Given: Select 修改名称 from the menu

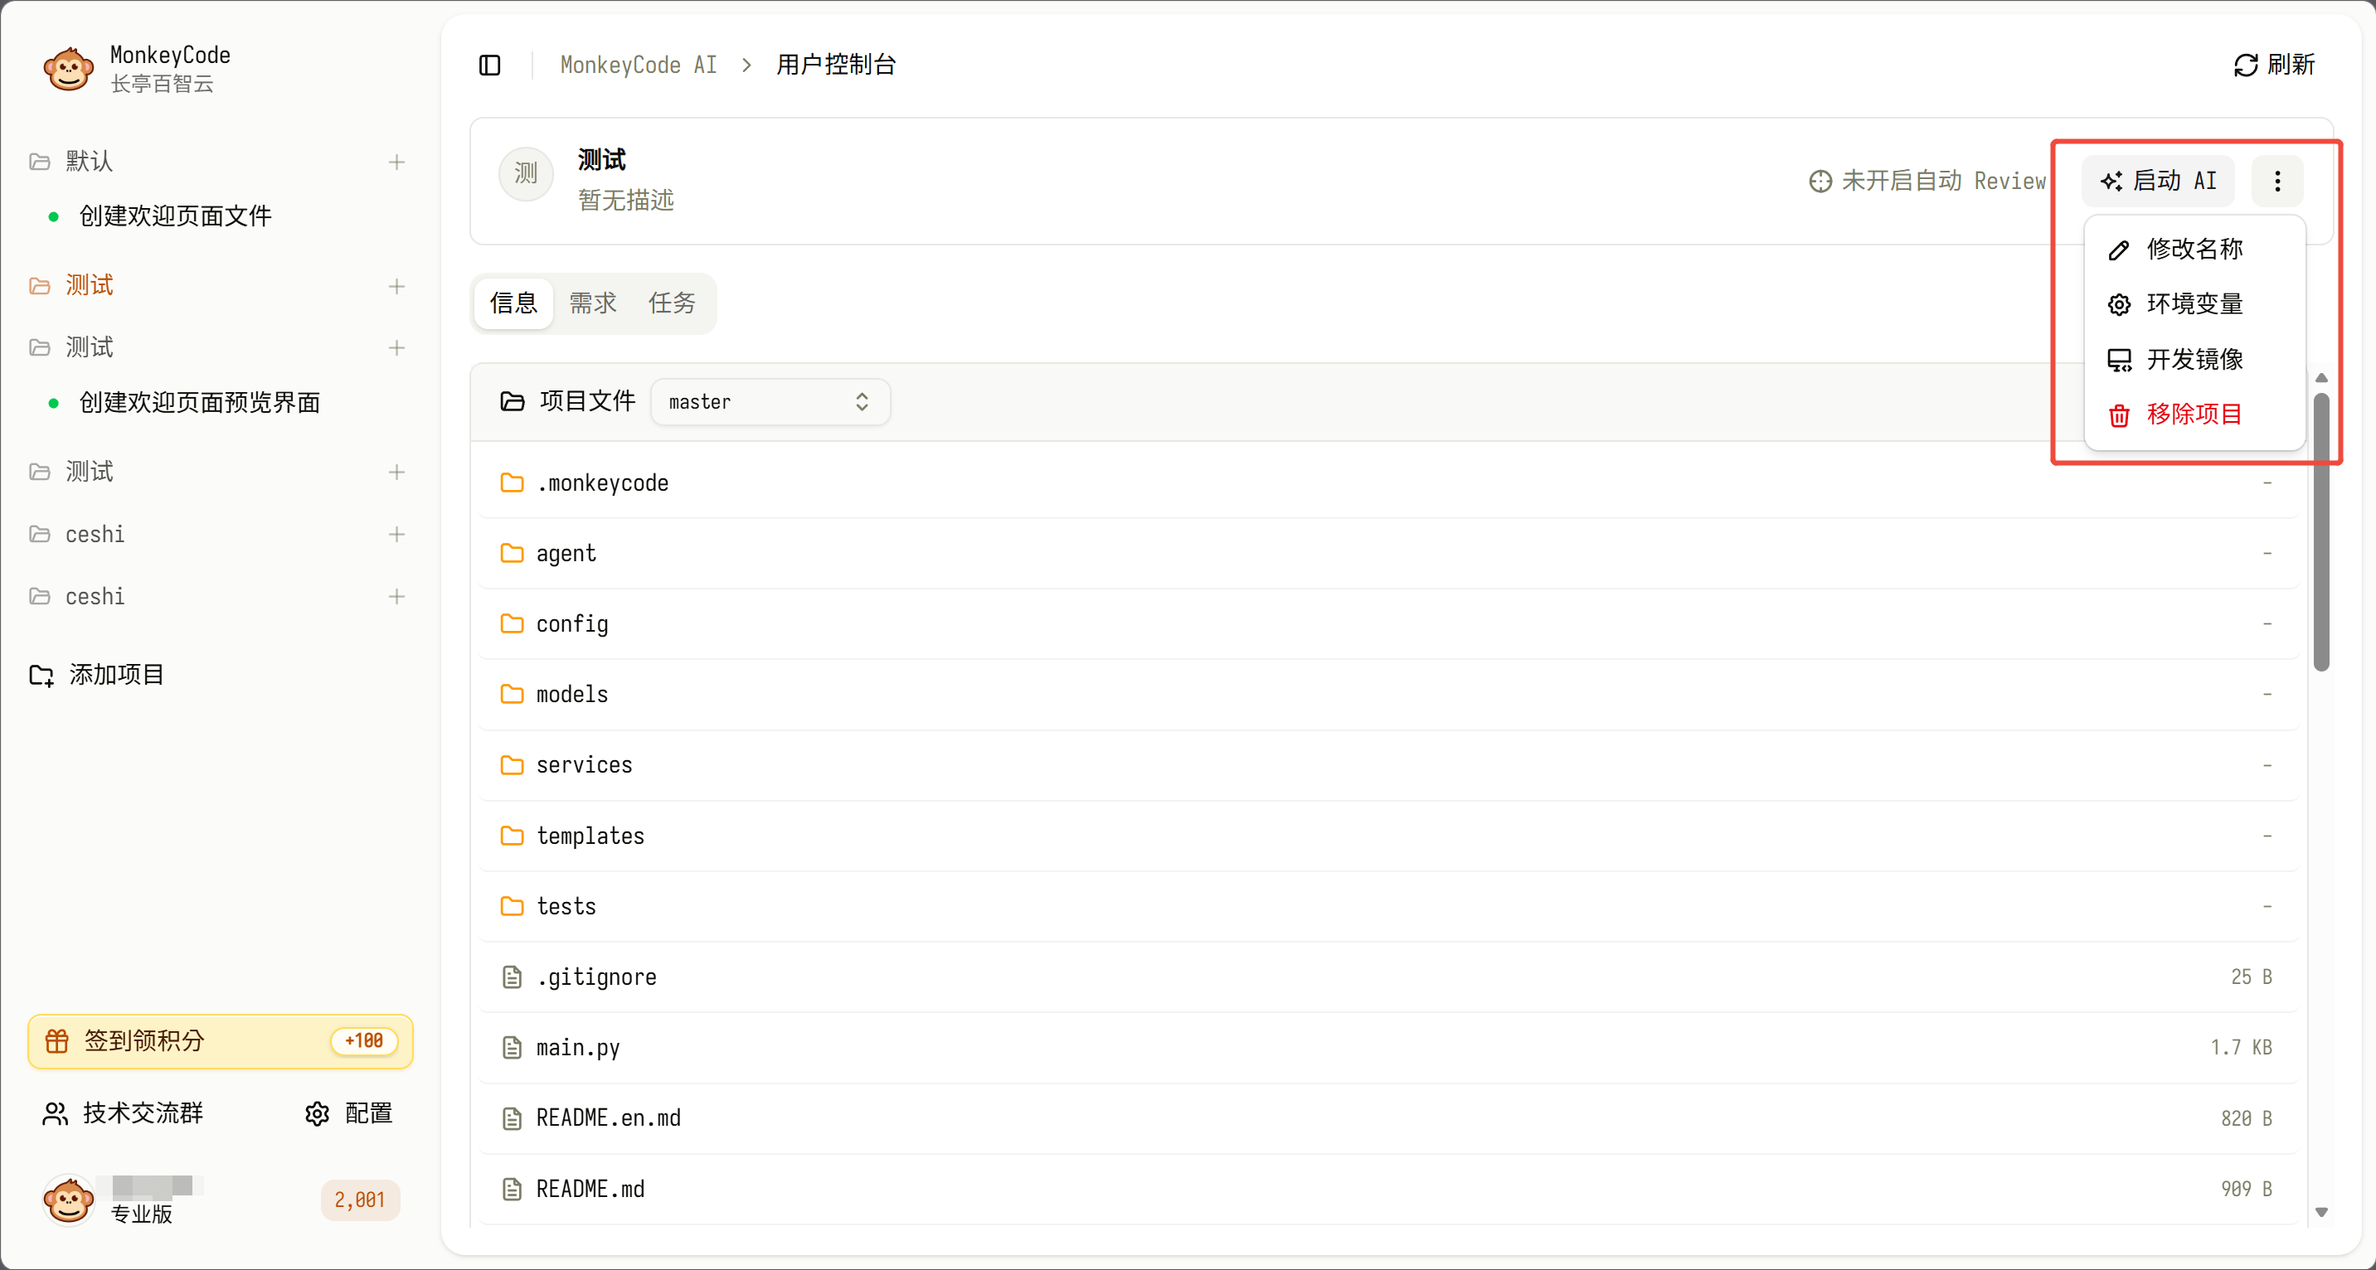Looking at the screenshot, I should point(2194,249).
